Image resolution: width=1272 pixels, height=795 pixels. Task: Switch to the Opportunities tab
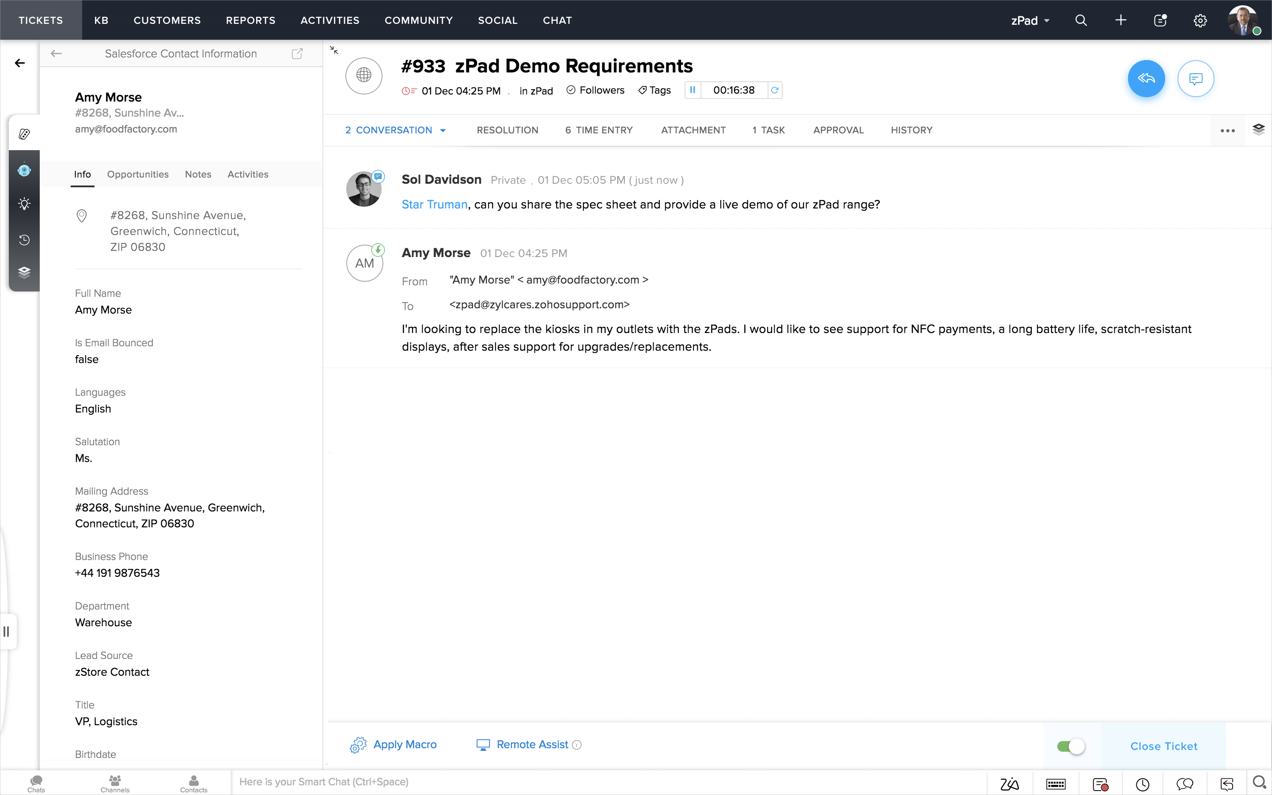[x=138, y=174]
